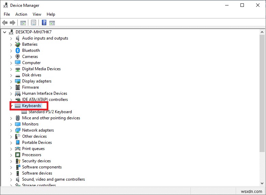The image size is (266, 195).
Task: Close the Device Manager window
Action: point(258,5)
